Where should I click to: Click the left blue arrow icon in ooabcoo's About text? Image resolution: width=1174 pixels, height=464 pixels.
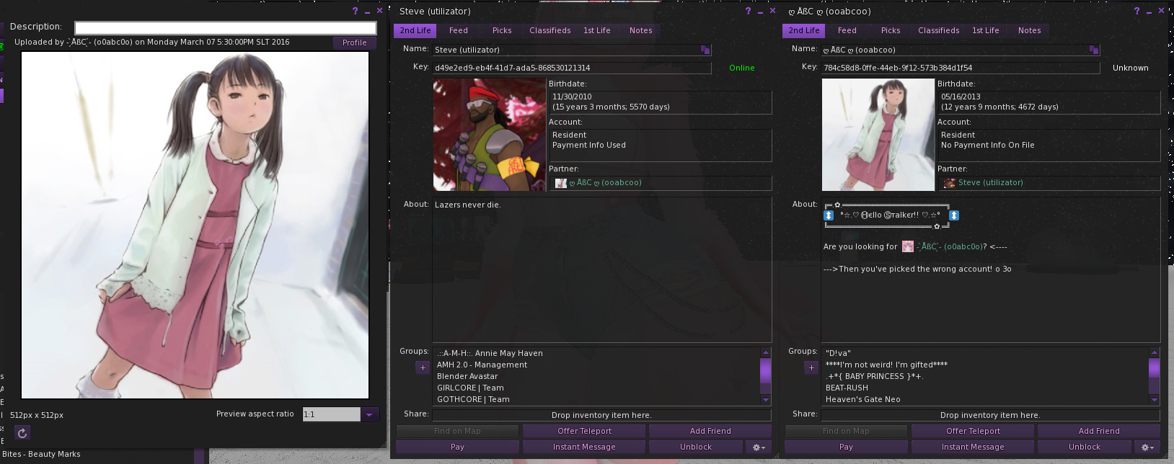pyautogui.click(x=829, y=215)
